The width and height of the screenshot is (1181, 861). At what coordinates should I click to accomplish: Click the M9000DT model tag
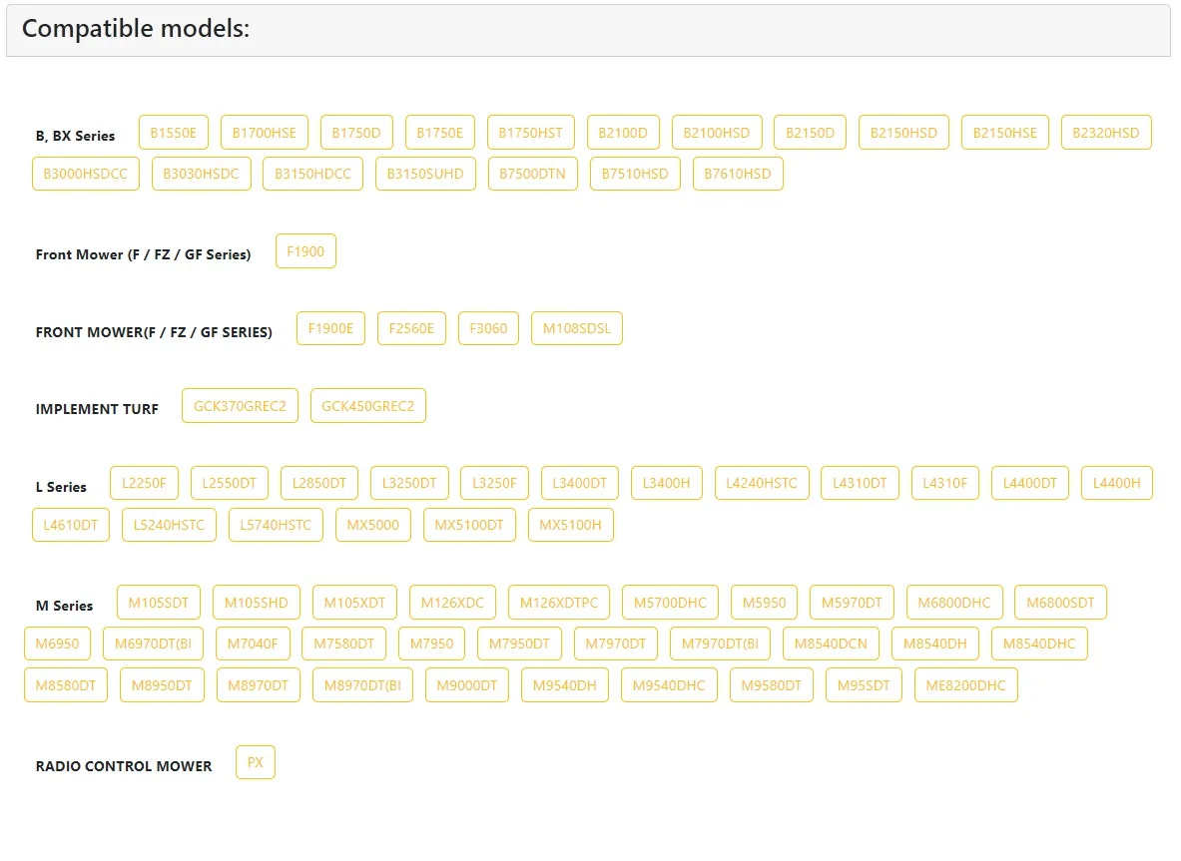tap(467, 686)
